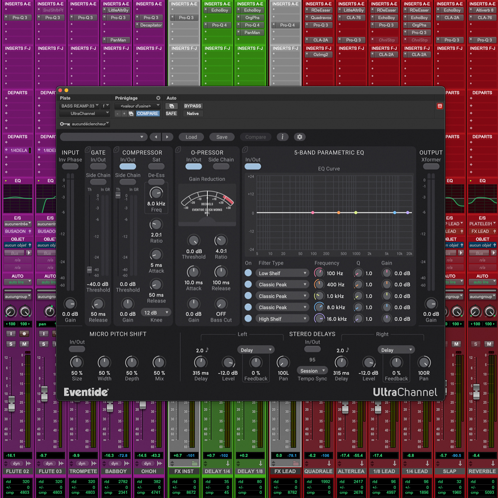Click the BYPASS button
The height and width of the screenshot is (498, 498).
(x=193, y=106)
